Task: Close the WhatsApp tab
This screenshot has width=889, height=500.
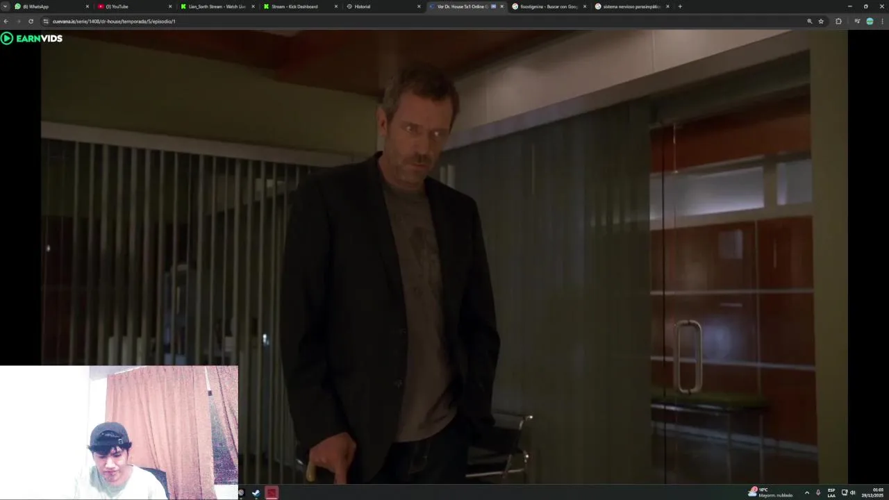Action: click(x=88, y=6)
